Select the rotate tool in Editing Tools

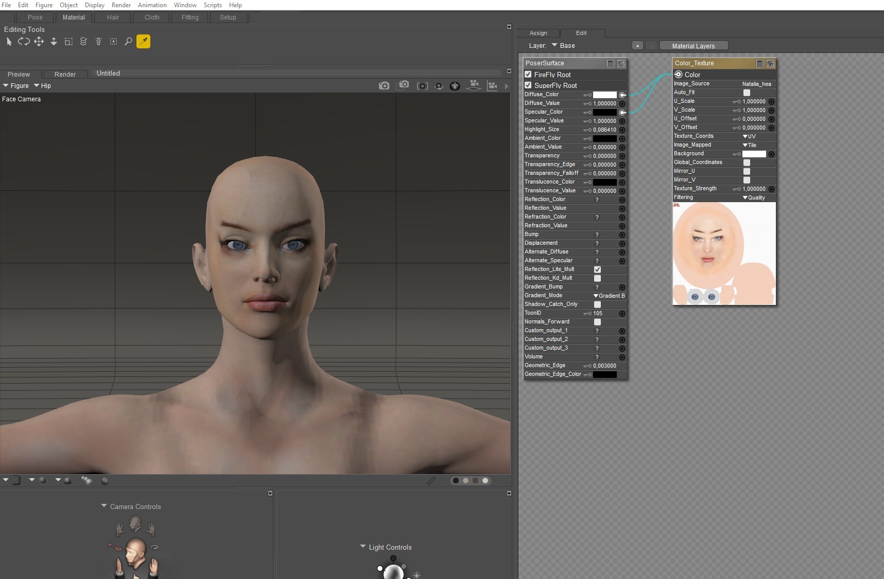click(x=24, y=42)
